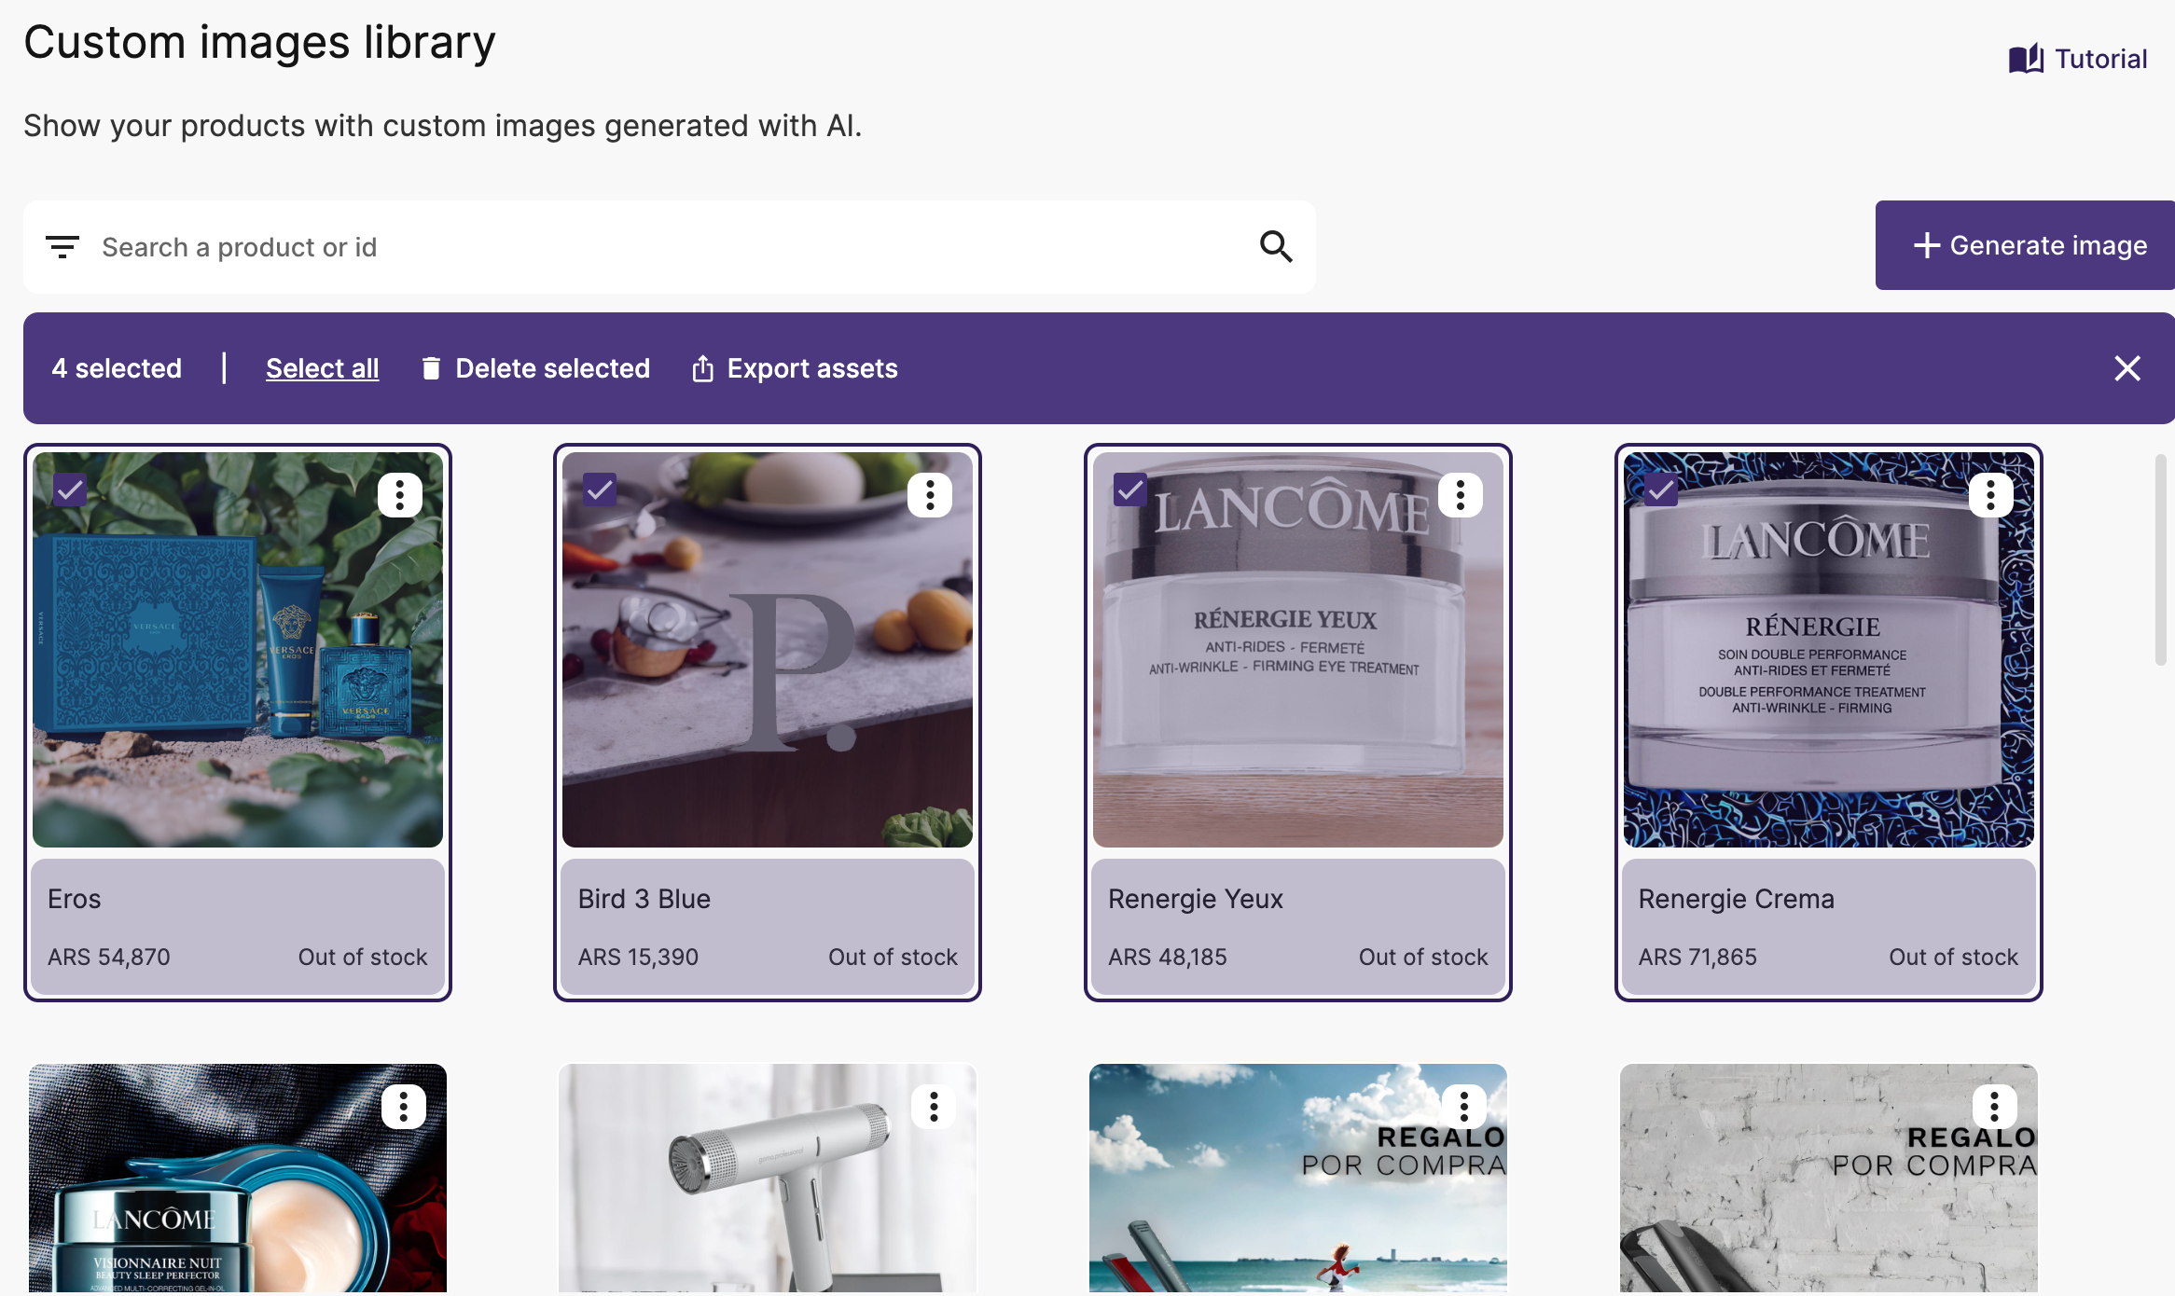This screenshot has height=1296, width=2175.
Task: Open three-dot menu on Renergie Yeux card
Action: (1461, 495)
